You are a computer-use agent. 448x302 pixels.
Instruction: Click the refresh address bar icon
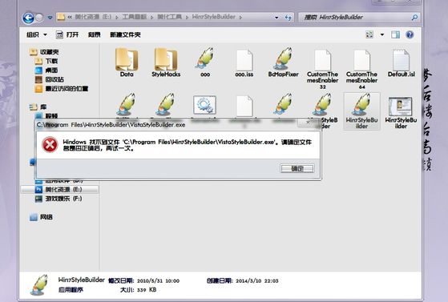pyautogui.click(x=288, y=18)
